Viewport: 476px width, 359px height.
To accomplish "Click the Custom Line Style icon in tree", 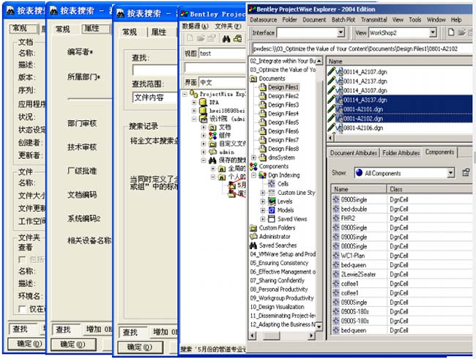I will click(x=272, y=193).
